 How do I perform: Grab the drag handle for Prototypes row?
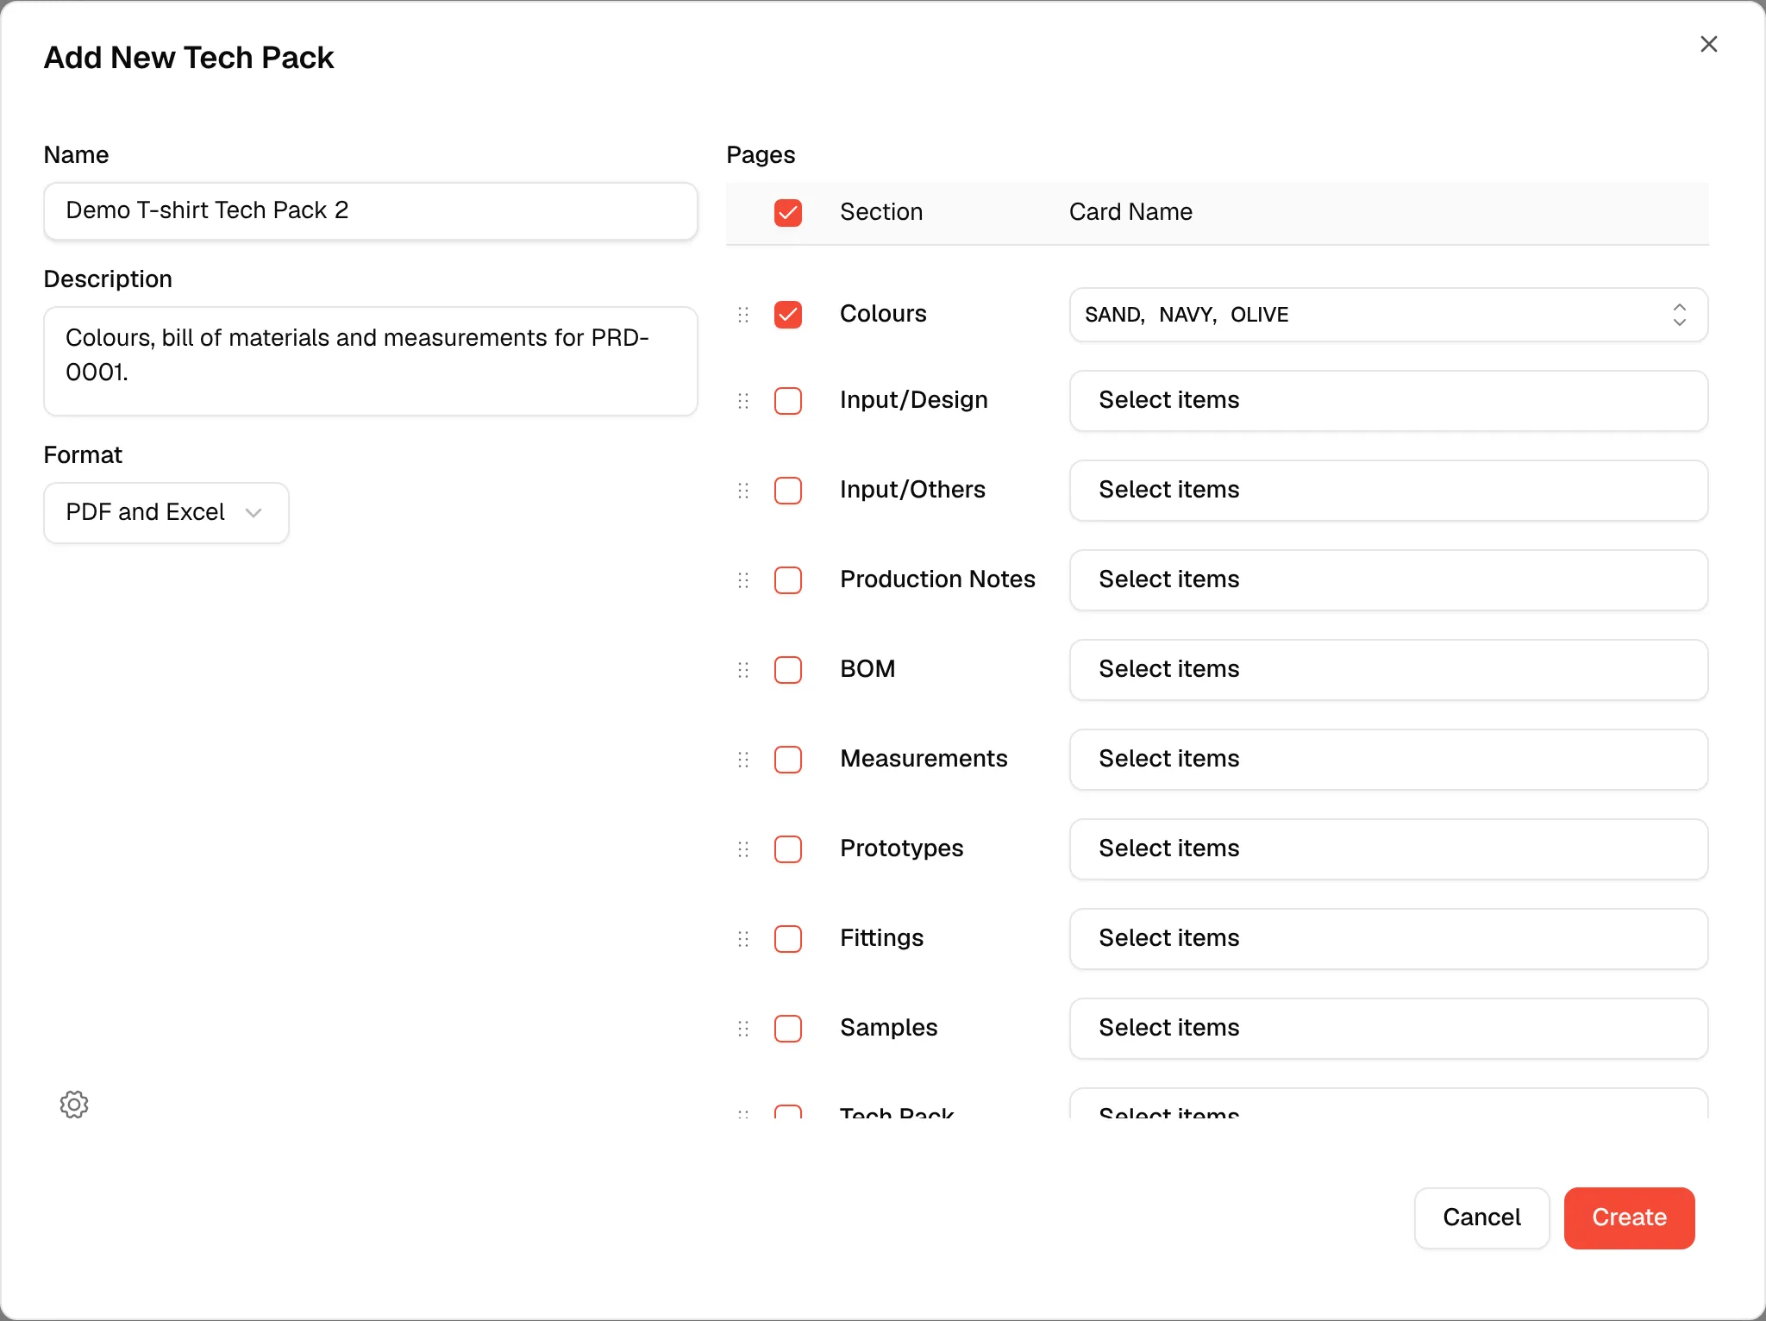pyautogui.click(x=743, y=849)
